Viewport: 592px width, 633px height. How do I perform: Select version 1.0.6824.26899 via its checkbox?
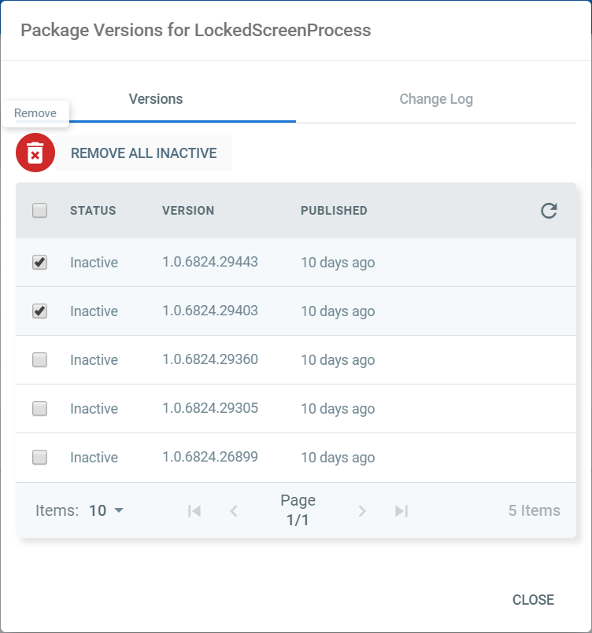pyautogui.click(x=39, y=458)
